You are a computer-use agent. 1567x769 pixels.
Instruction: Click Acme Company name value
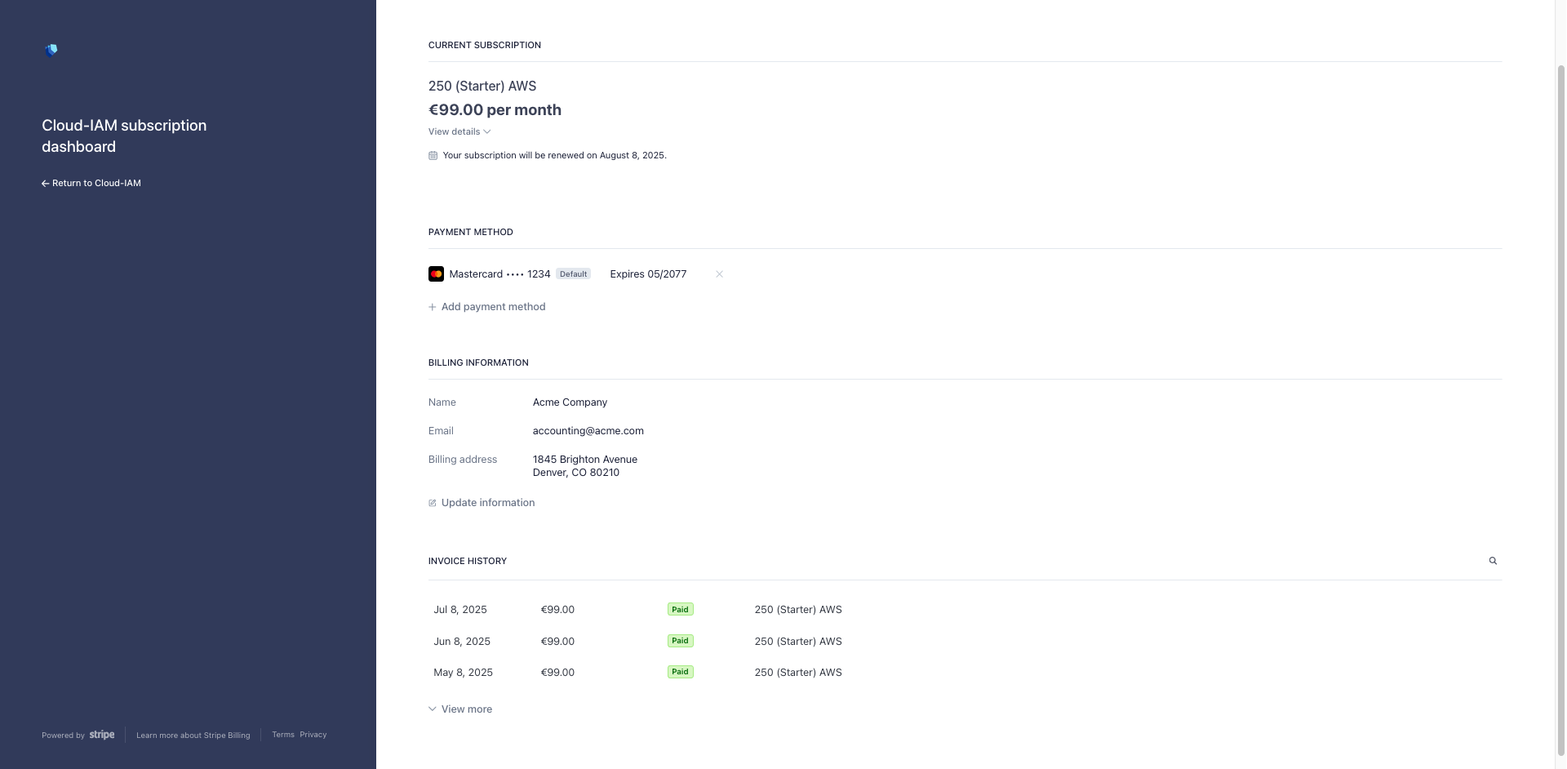pos(570,402)
